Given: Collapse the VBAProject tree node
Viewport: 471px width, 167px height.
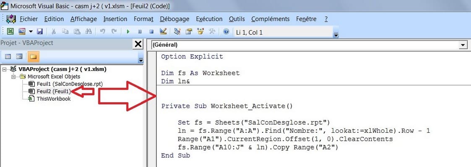Looking at the screenshot, I should [x=5, y=69].
